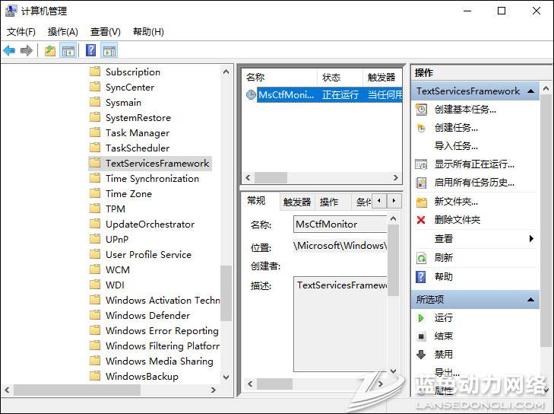Click 导入任务... action
Image resolution: width=554 pixels, height=414 pixels.
456,146
